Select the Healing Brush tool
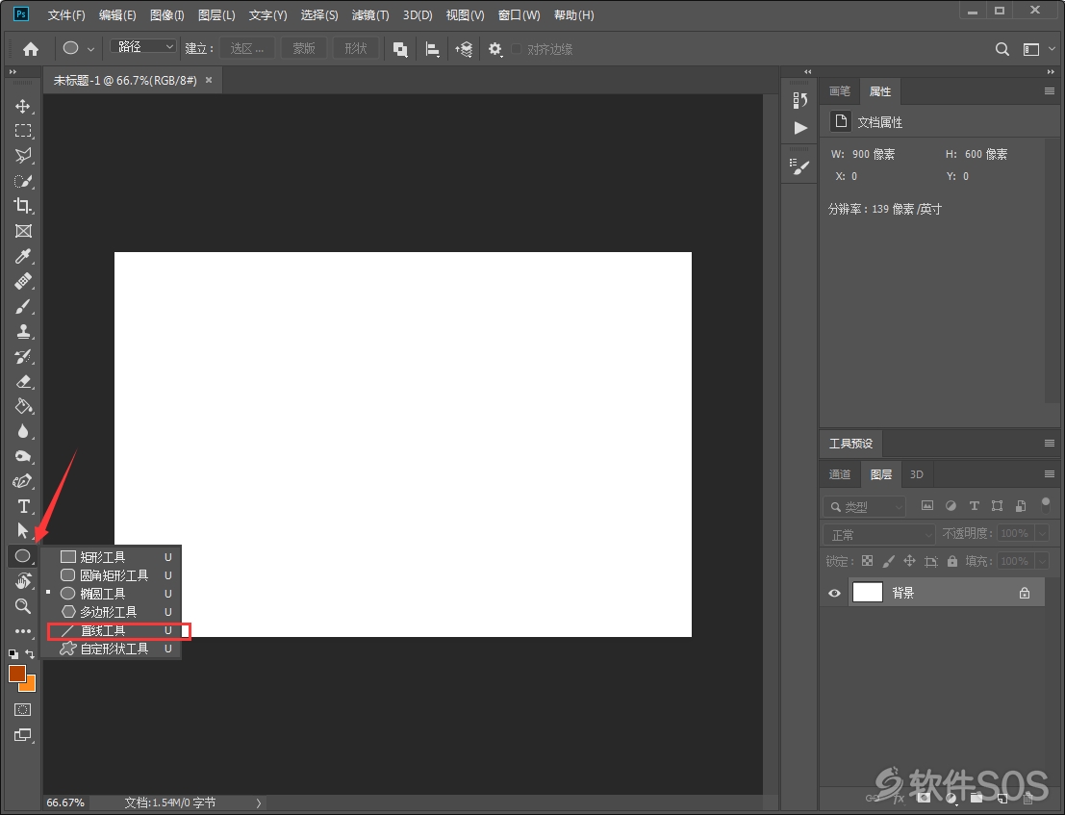This screenshot has width=1065, height=815. (x=23, y=281)
